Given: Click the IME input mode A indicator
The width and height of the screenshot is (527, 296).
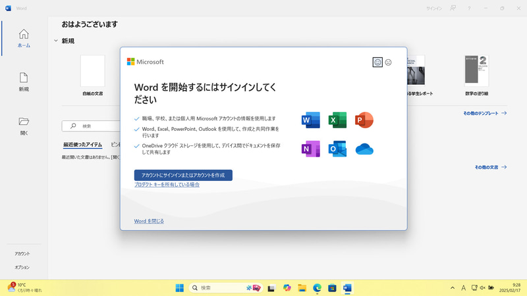Looking at the screenshot, I should (x=464, y=288).
